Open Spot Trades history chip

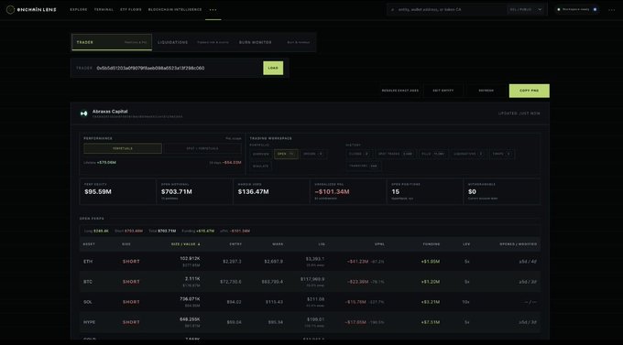tap(395, 154)
